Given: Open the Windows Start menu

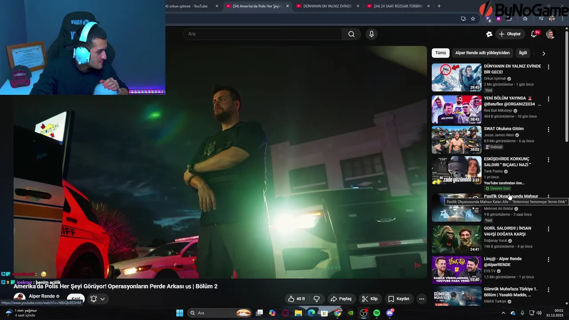Looking at the screenshot, I should pyautogui.click(x=180, y=313).
